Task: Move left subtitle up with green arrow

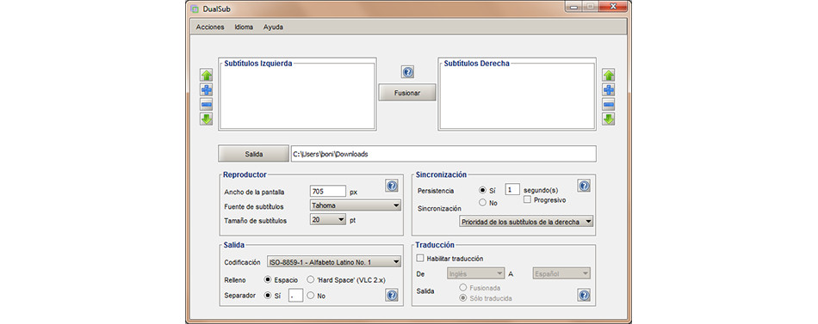Action: point(207,75)
